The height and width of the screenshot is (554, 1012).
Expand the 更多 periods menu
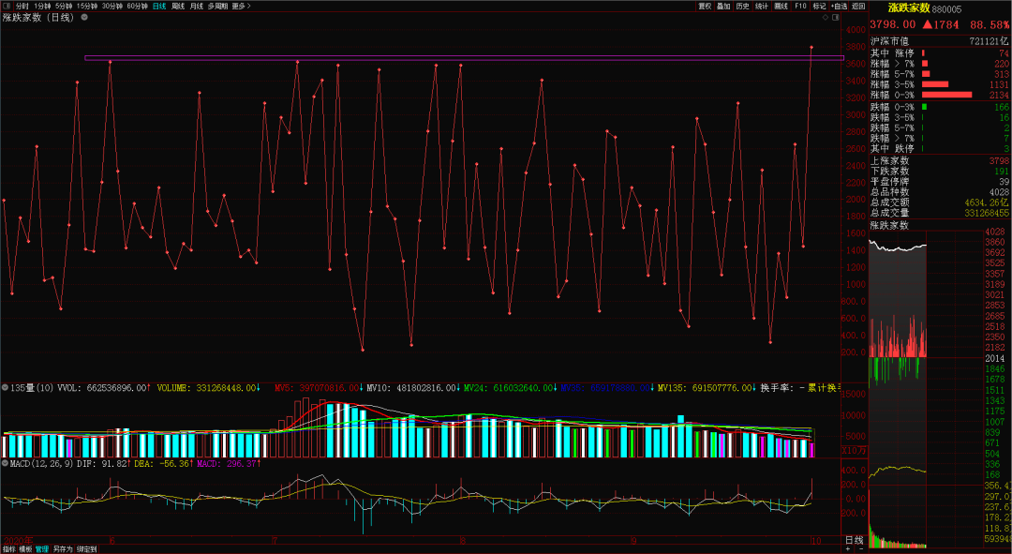(x=241, y=6)
